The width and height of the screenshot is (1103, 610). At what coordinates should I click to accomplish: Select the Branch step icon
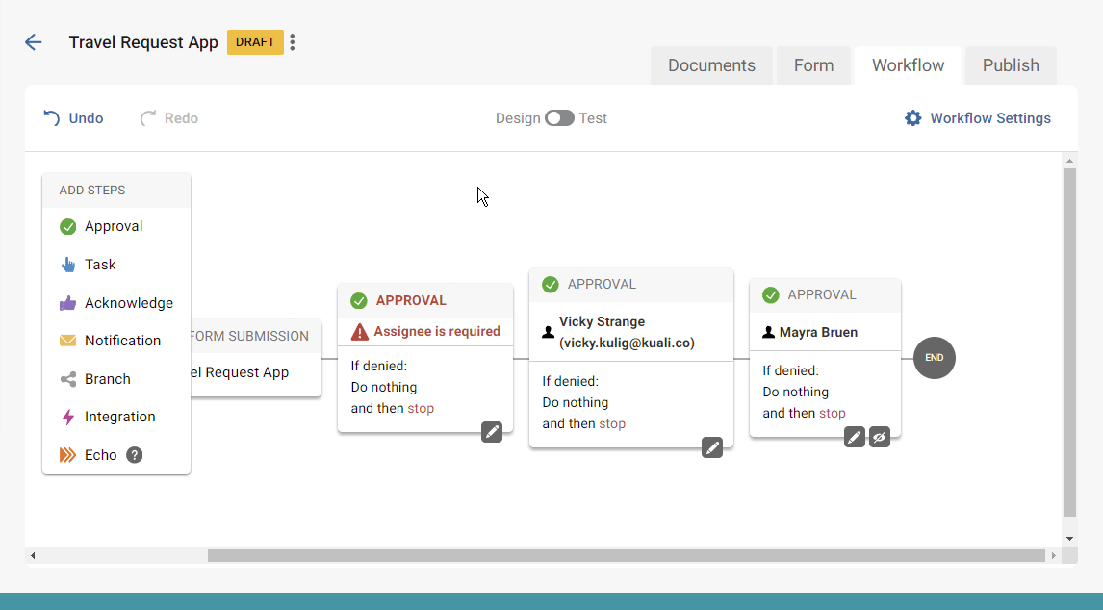pyautogui.click(x=67, y=379)
